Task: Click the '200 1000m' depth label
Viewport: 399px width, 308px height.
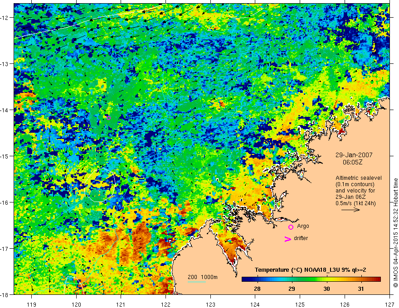Action: click(203, 277)
